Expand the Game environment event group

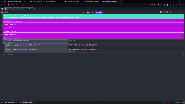click(1, 38)
